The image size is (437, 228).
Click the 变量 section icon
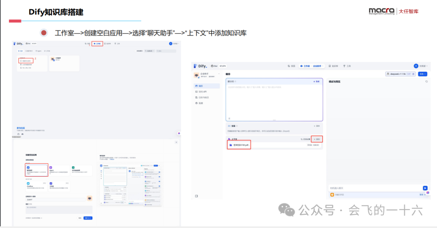click(229, 126)
